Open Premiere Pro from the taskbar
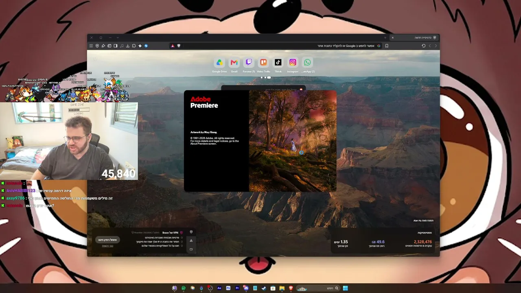This screenshot has width=521, height=293. (237, 288)
